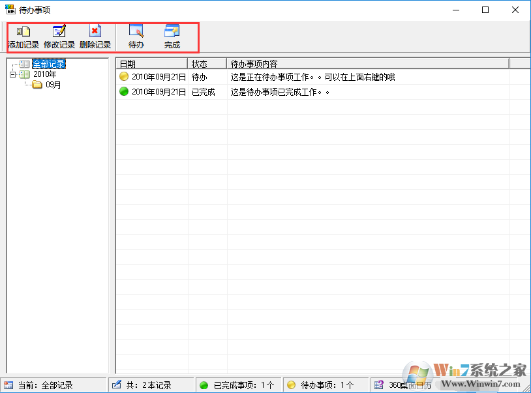The height and width of the screenshot is (393, 531).
Task: Select 全部记录 in the tree
Action: [x=49, y=65]
